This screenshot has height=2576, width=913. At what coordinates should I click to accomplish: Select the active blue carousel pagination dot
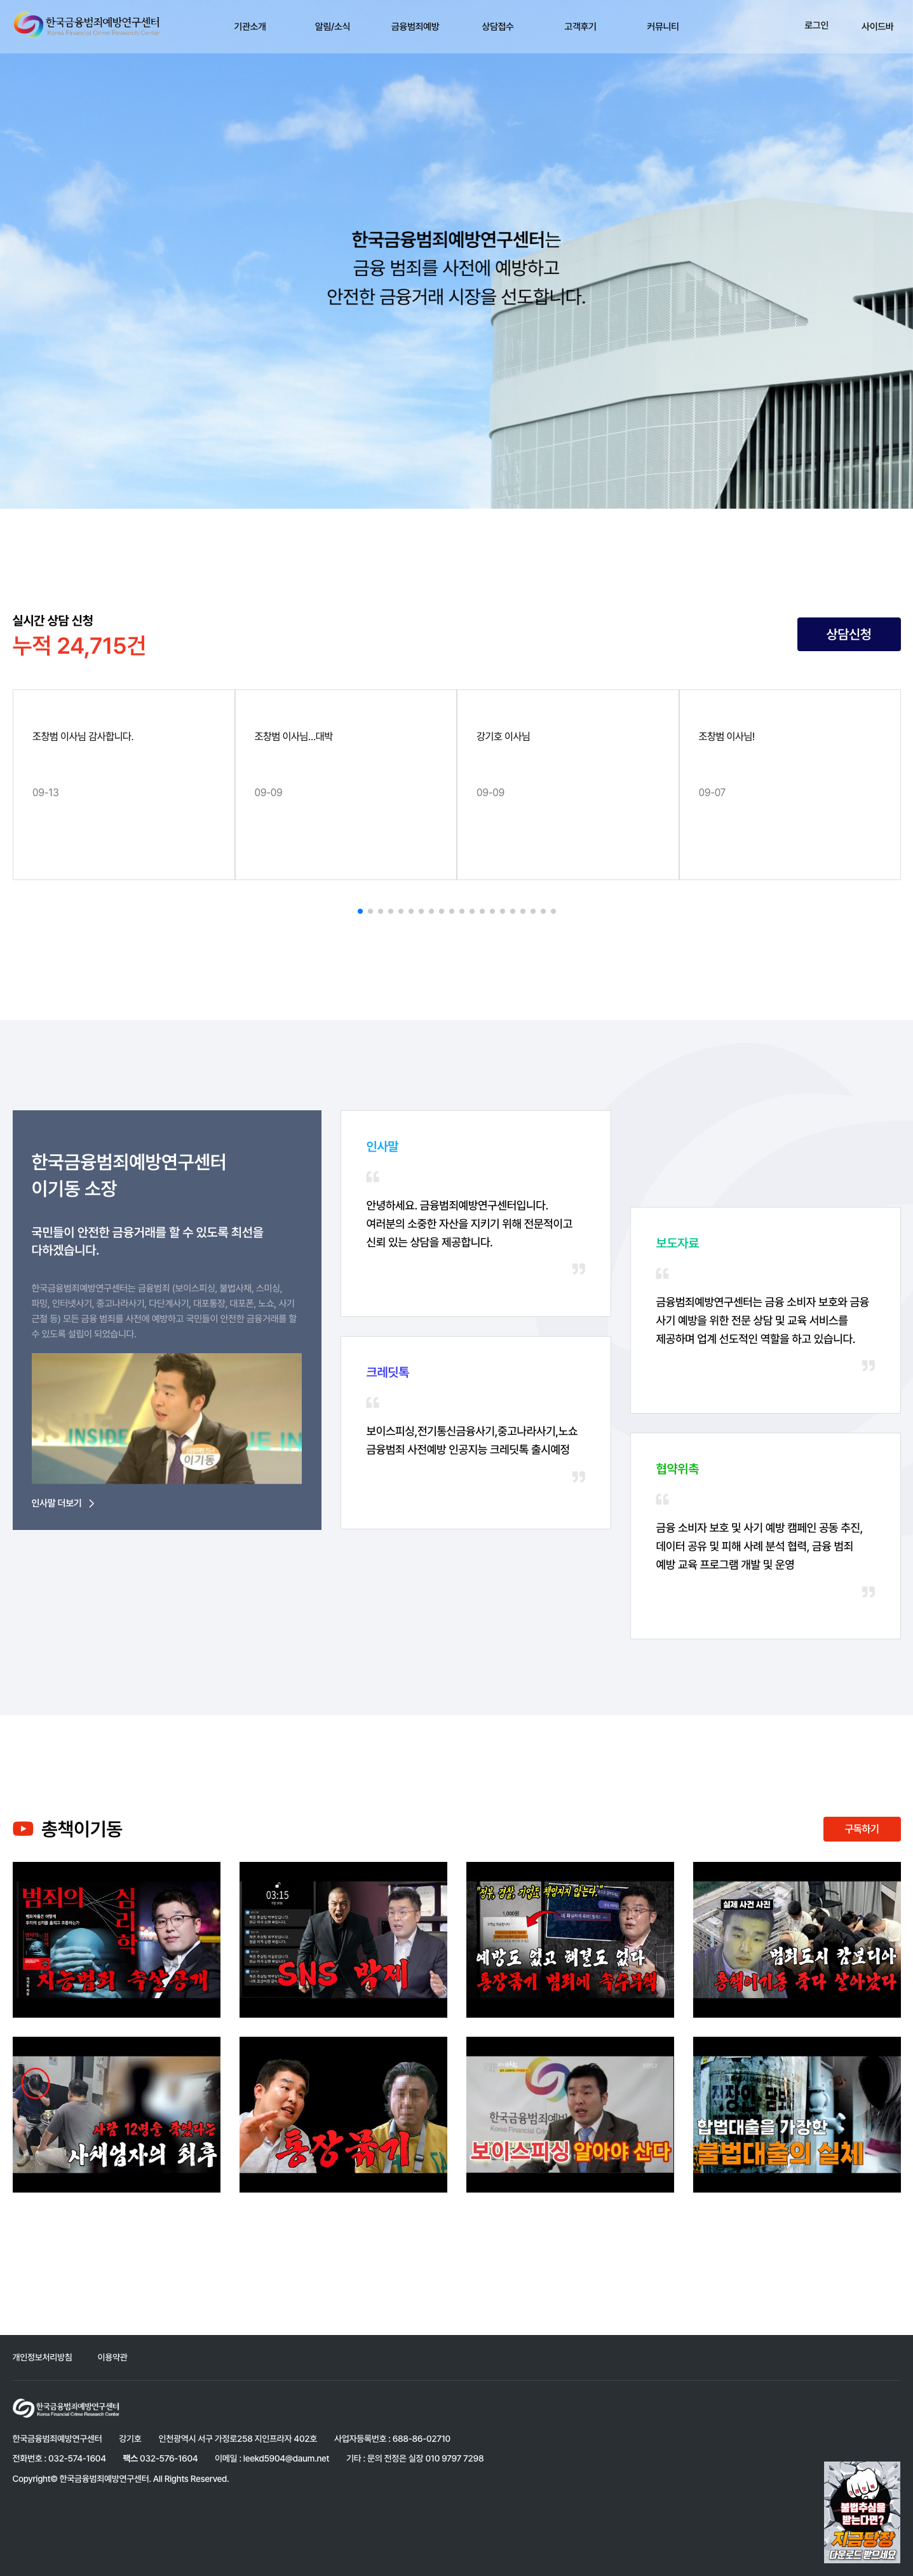click(x=360, y=911)
